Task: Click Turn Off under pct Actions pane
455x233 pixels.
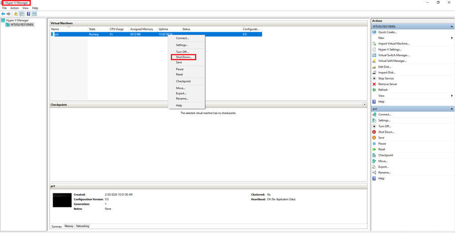Action: point(385,126)
